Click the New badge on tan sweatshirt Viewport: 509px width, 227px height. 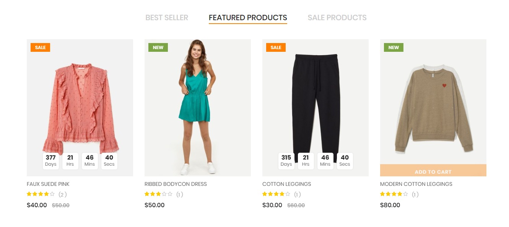coord(394,48)
